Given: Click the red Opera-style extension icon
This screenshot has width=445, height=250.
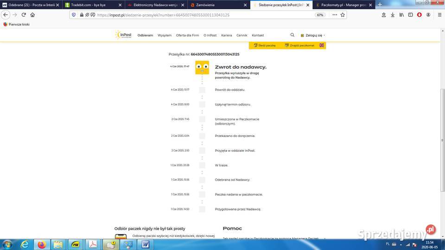Looking at the screenshot, I should tap(419, 15).
